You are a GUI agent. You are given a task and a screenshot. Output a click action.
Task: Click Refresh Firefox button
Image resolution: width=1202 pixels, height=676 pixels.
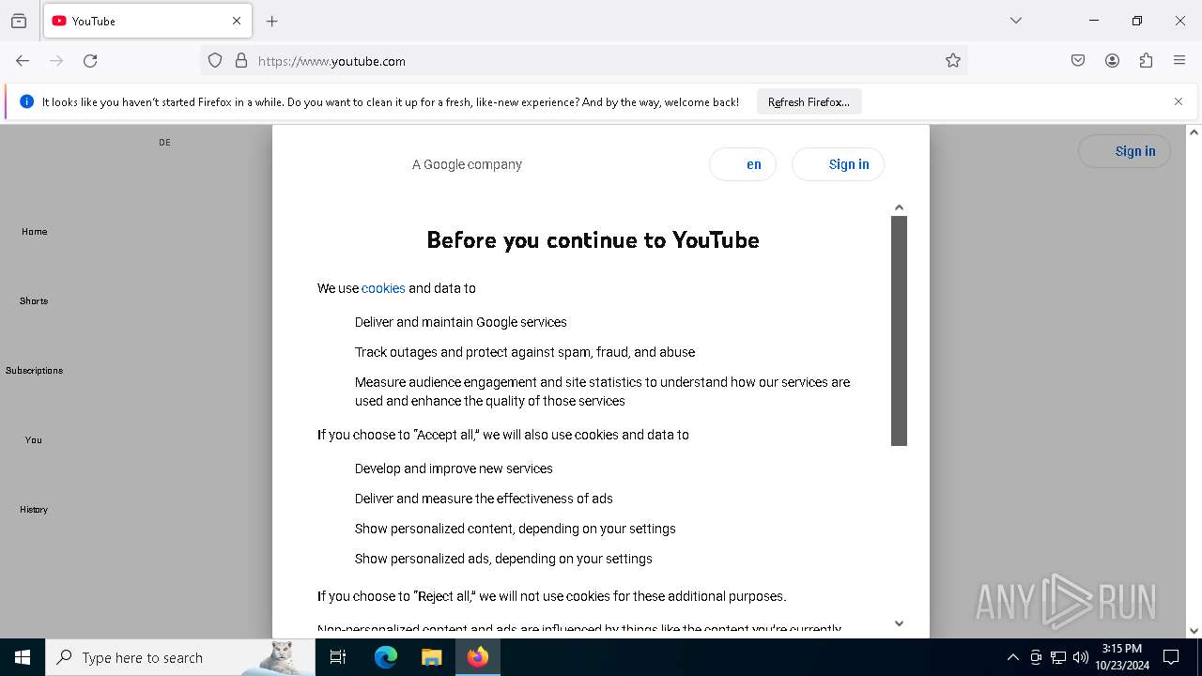click(809, 101)
